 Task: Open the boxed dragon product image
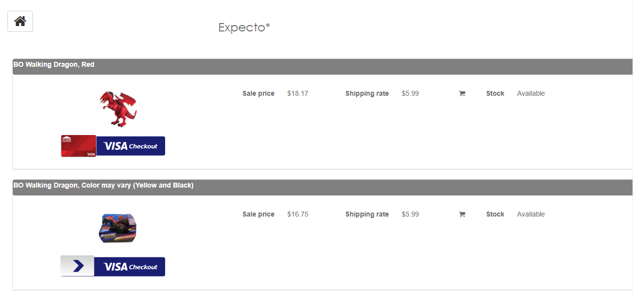tap(117, 228)
